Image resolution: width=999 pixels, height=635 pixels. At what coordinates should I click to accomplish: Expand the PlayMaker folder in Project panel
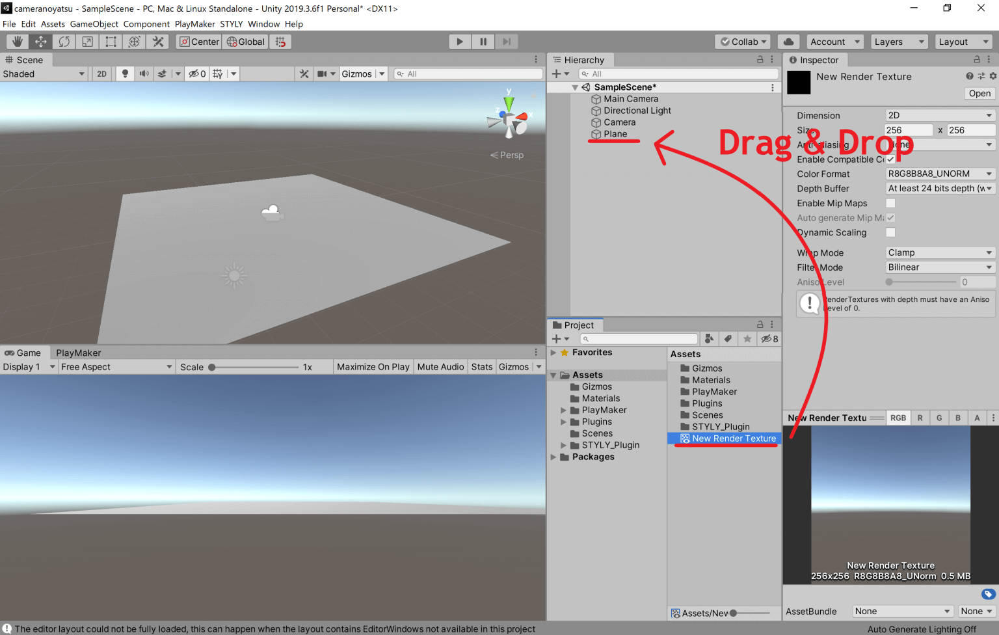tap(563, 410)
